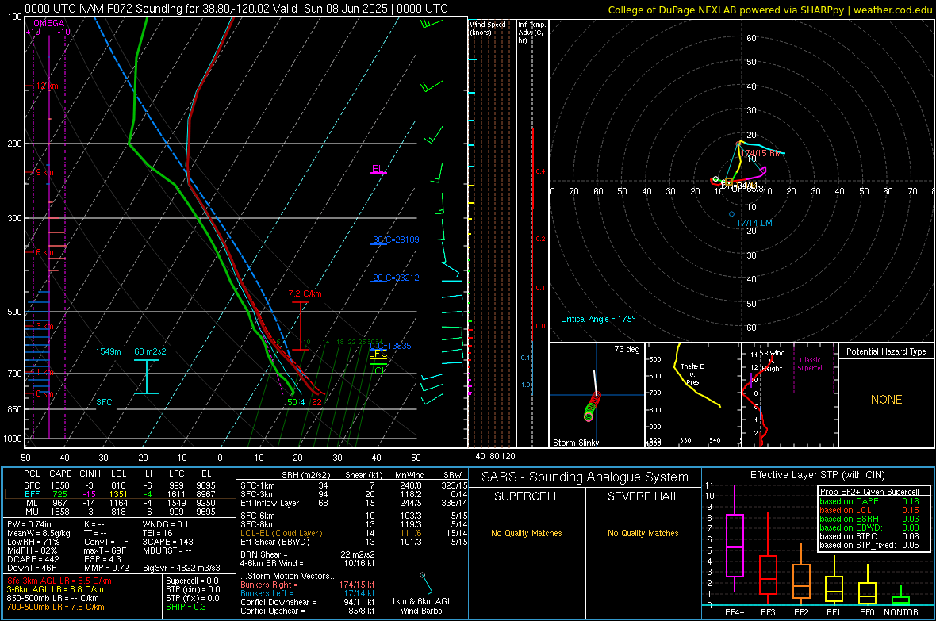This screenshot has height=621, width=936.
Task: Click the 'Corfidi Downshear =' row
Action: click(308, 603)
